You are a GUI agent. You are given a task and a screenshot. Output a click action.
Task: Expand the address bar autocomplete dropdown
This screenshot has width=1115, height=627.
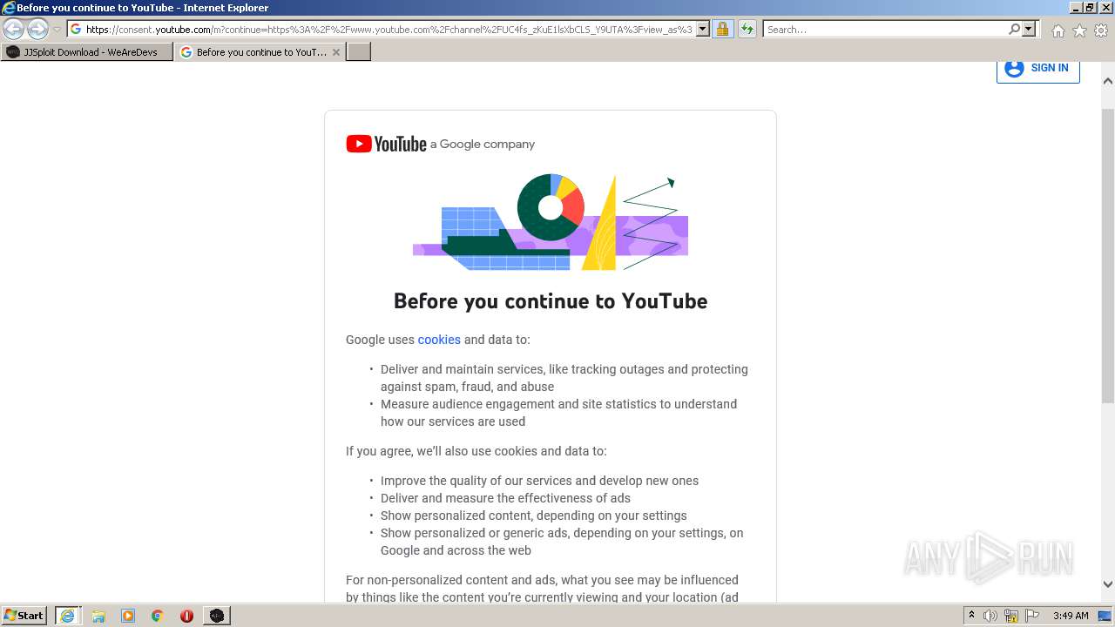click(x=703, y=30)
